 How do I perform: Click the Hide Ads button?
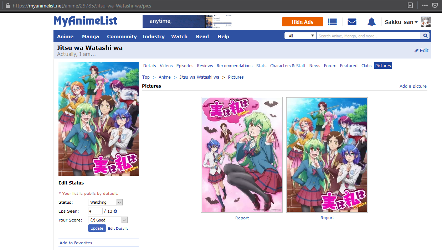pyautogui.click(x=302, y=22)
